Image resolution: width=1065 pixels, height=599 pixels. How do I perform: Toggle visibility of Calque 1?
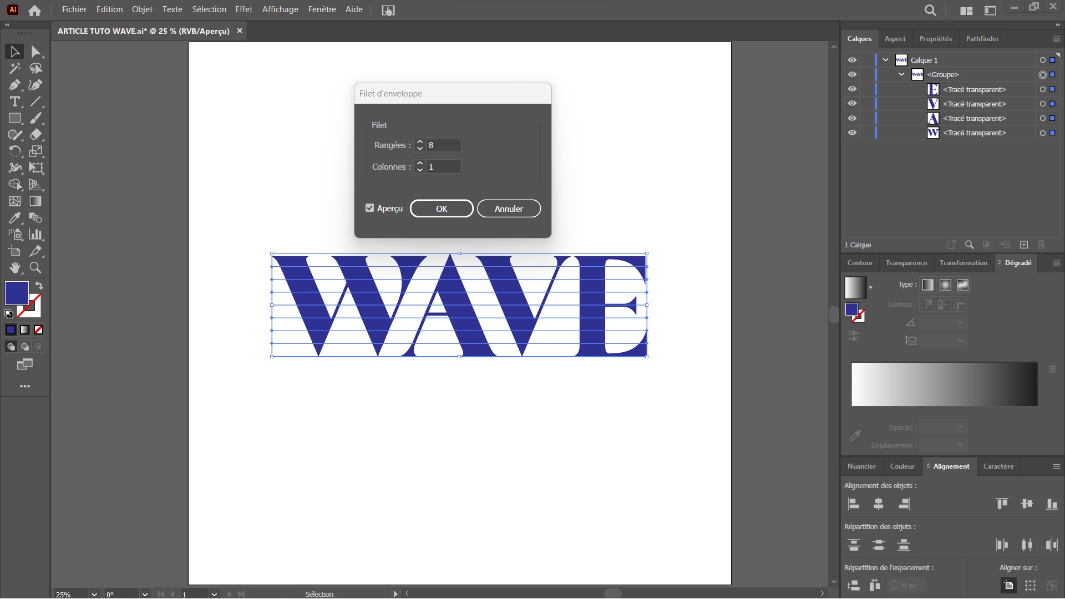pyautogui.click(x=853, y=59)
